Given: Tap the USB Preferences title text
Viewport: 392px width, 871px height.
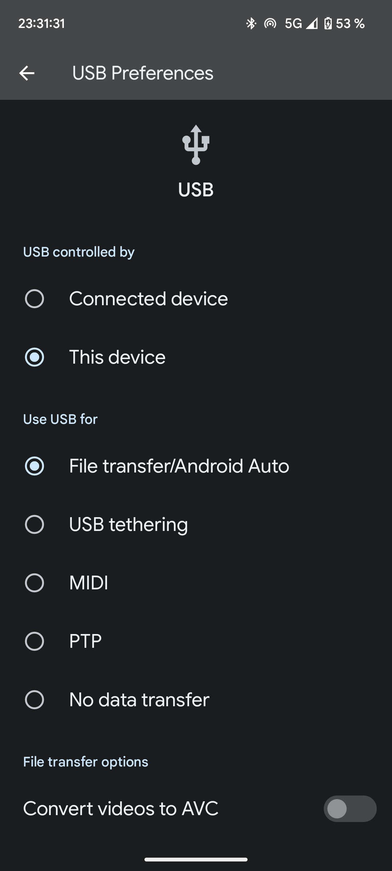Looking at the screenshot, I should pyautogui.click(x=142, y=73).
